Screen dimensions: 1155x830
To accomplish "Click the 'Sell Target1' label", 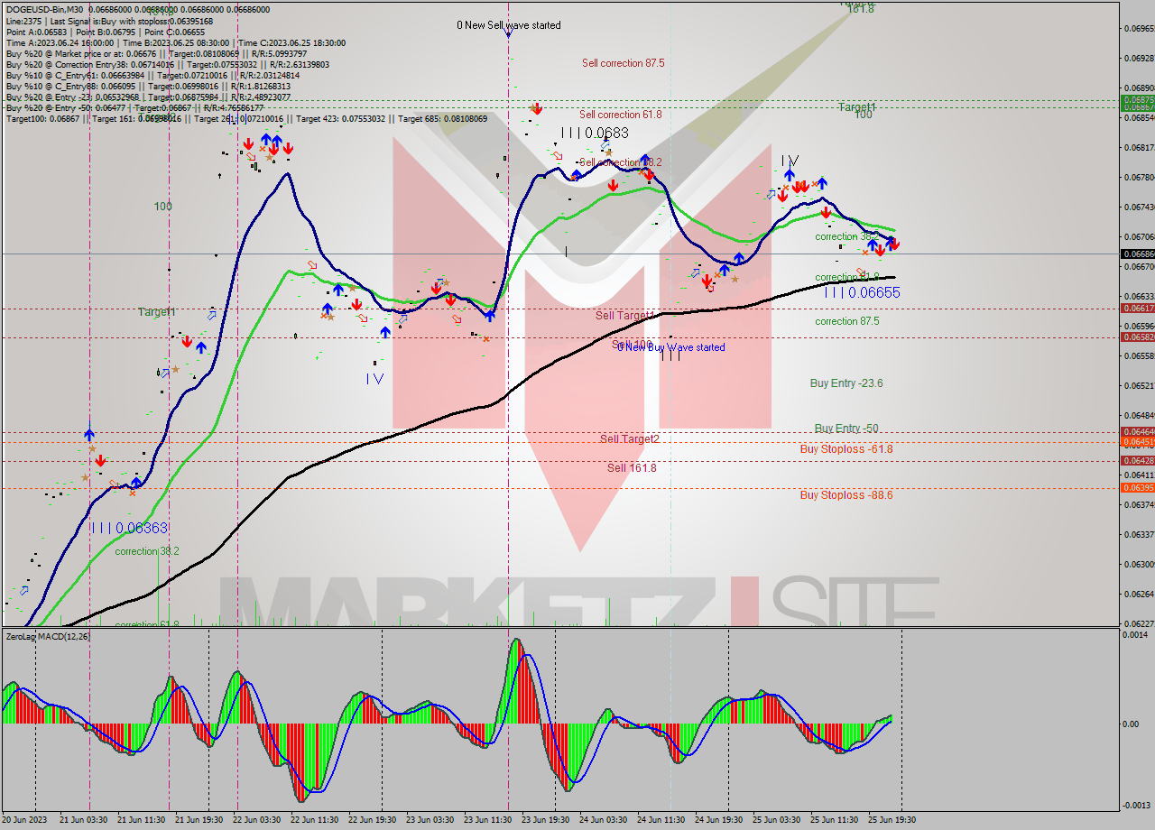I will tap(624, 316).
